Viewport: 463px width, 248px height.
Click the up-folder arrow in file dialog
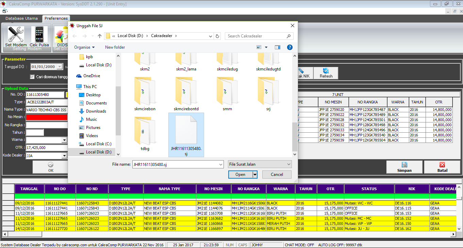point(100,36)
